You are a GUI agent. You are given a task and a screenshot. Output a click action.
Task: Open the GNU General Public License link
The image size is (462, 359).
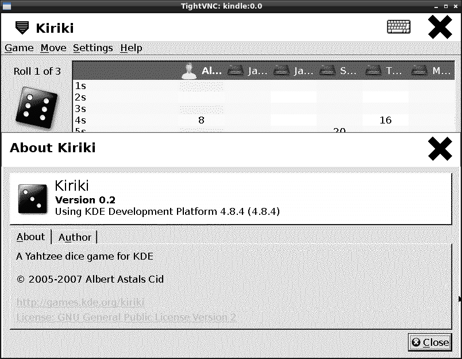(126, 317)
